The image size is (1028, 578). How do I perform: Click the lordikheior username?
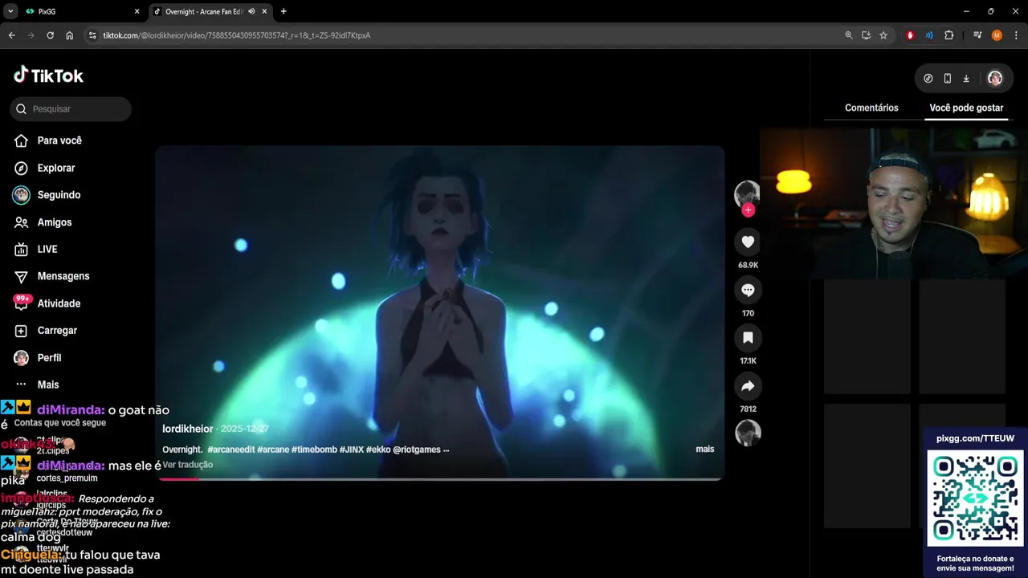coord(188,429)
